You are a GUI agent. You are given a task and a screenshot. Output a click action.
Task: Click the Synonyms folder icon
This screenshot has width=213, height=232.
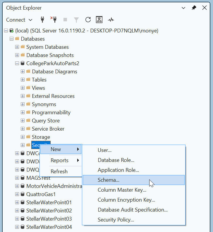[x=28, y=104]
